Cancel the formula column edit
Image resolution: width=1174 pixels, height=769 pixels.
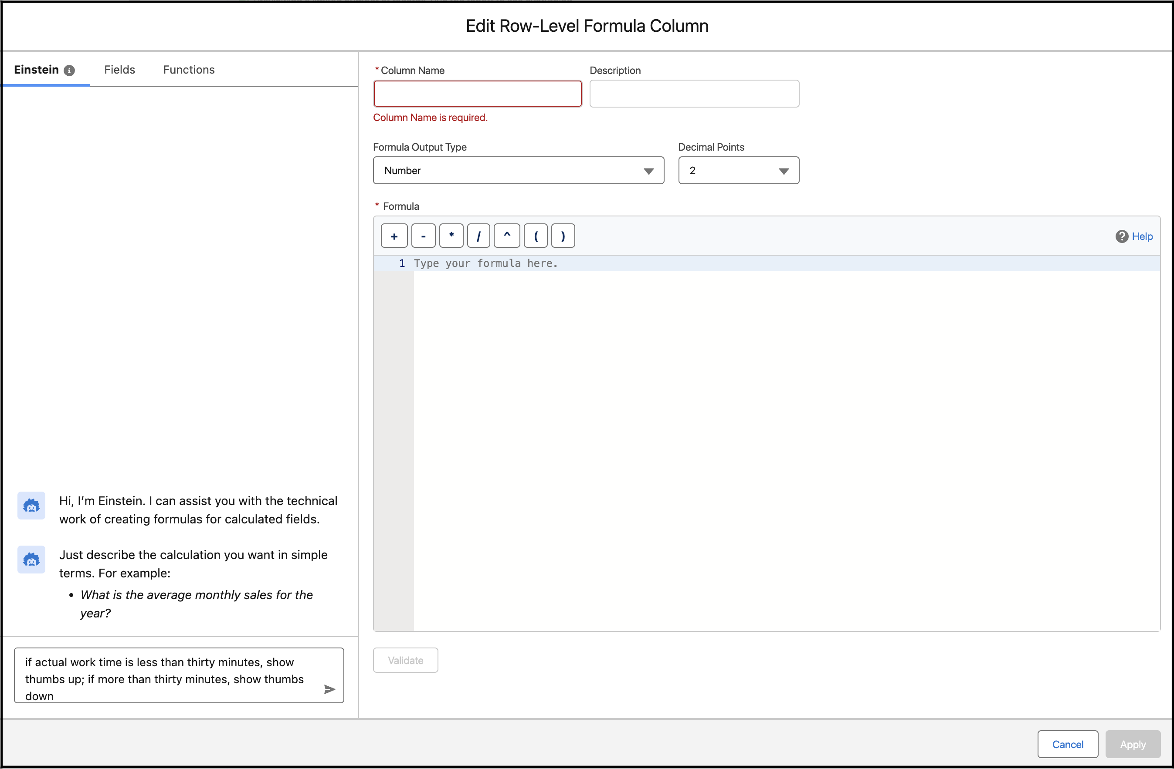click(1068, 744)
